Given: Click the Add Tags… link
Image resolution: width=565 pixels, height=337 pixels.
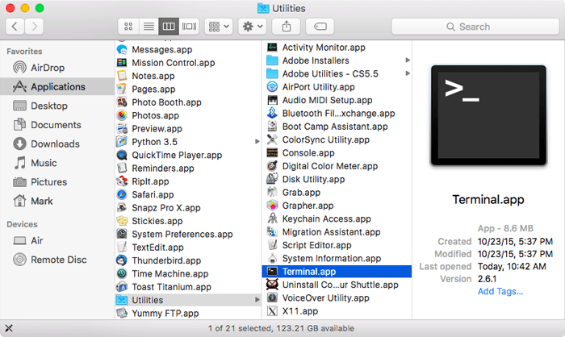Looking at the screenshot, I should click(x=500, y=291).
